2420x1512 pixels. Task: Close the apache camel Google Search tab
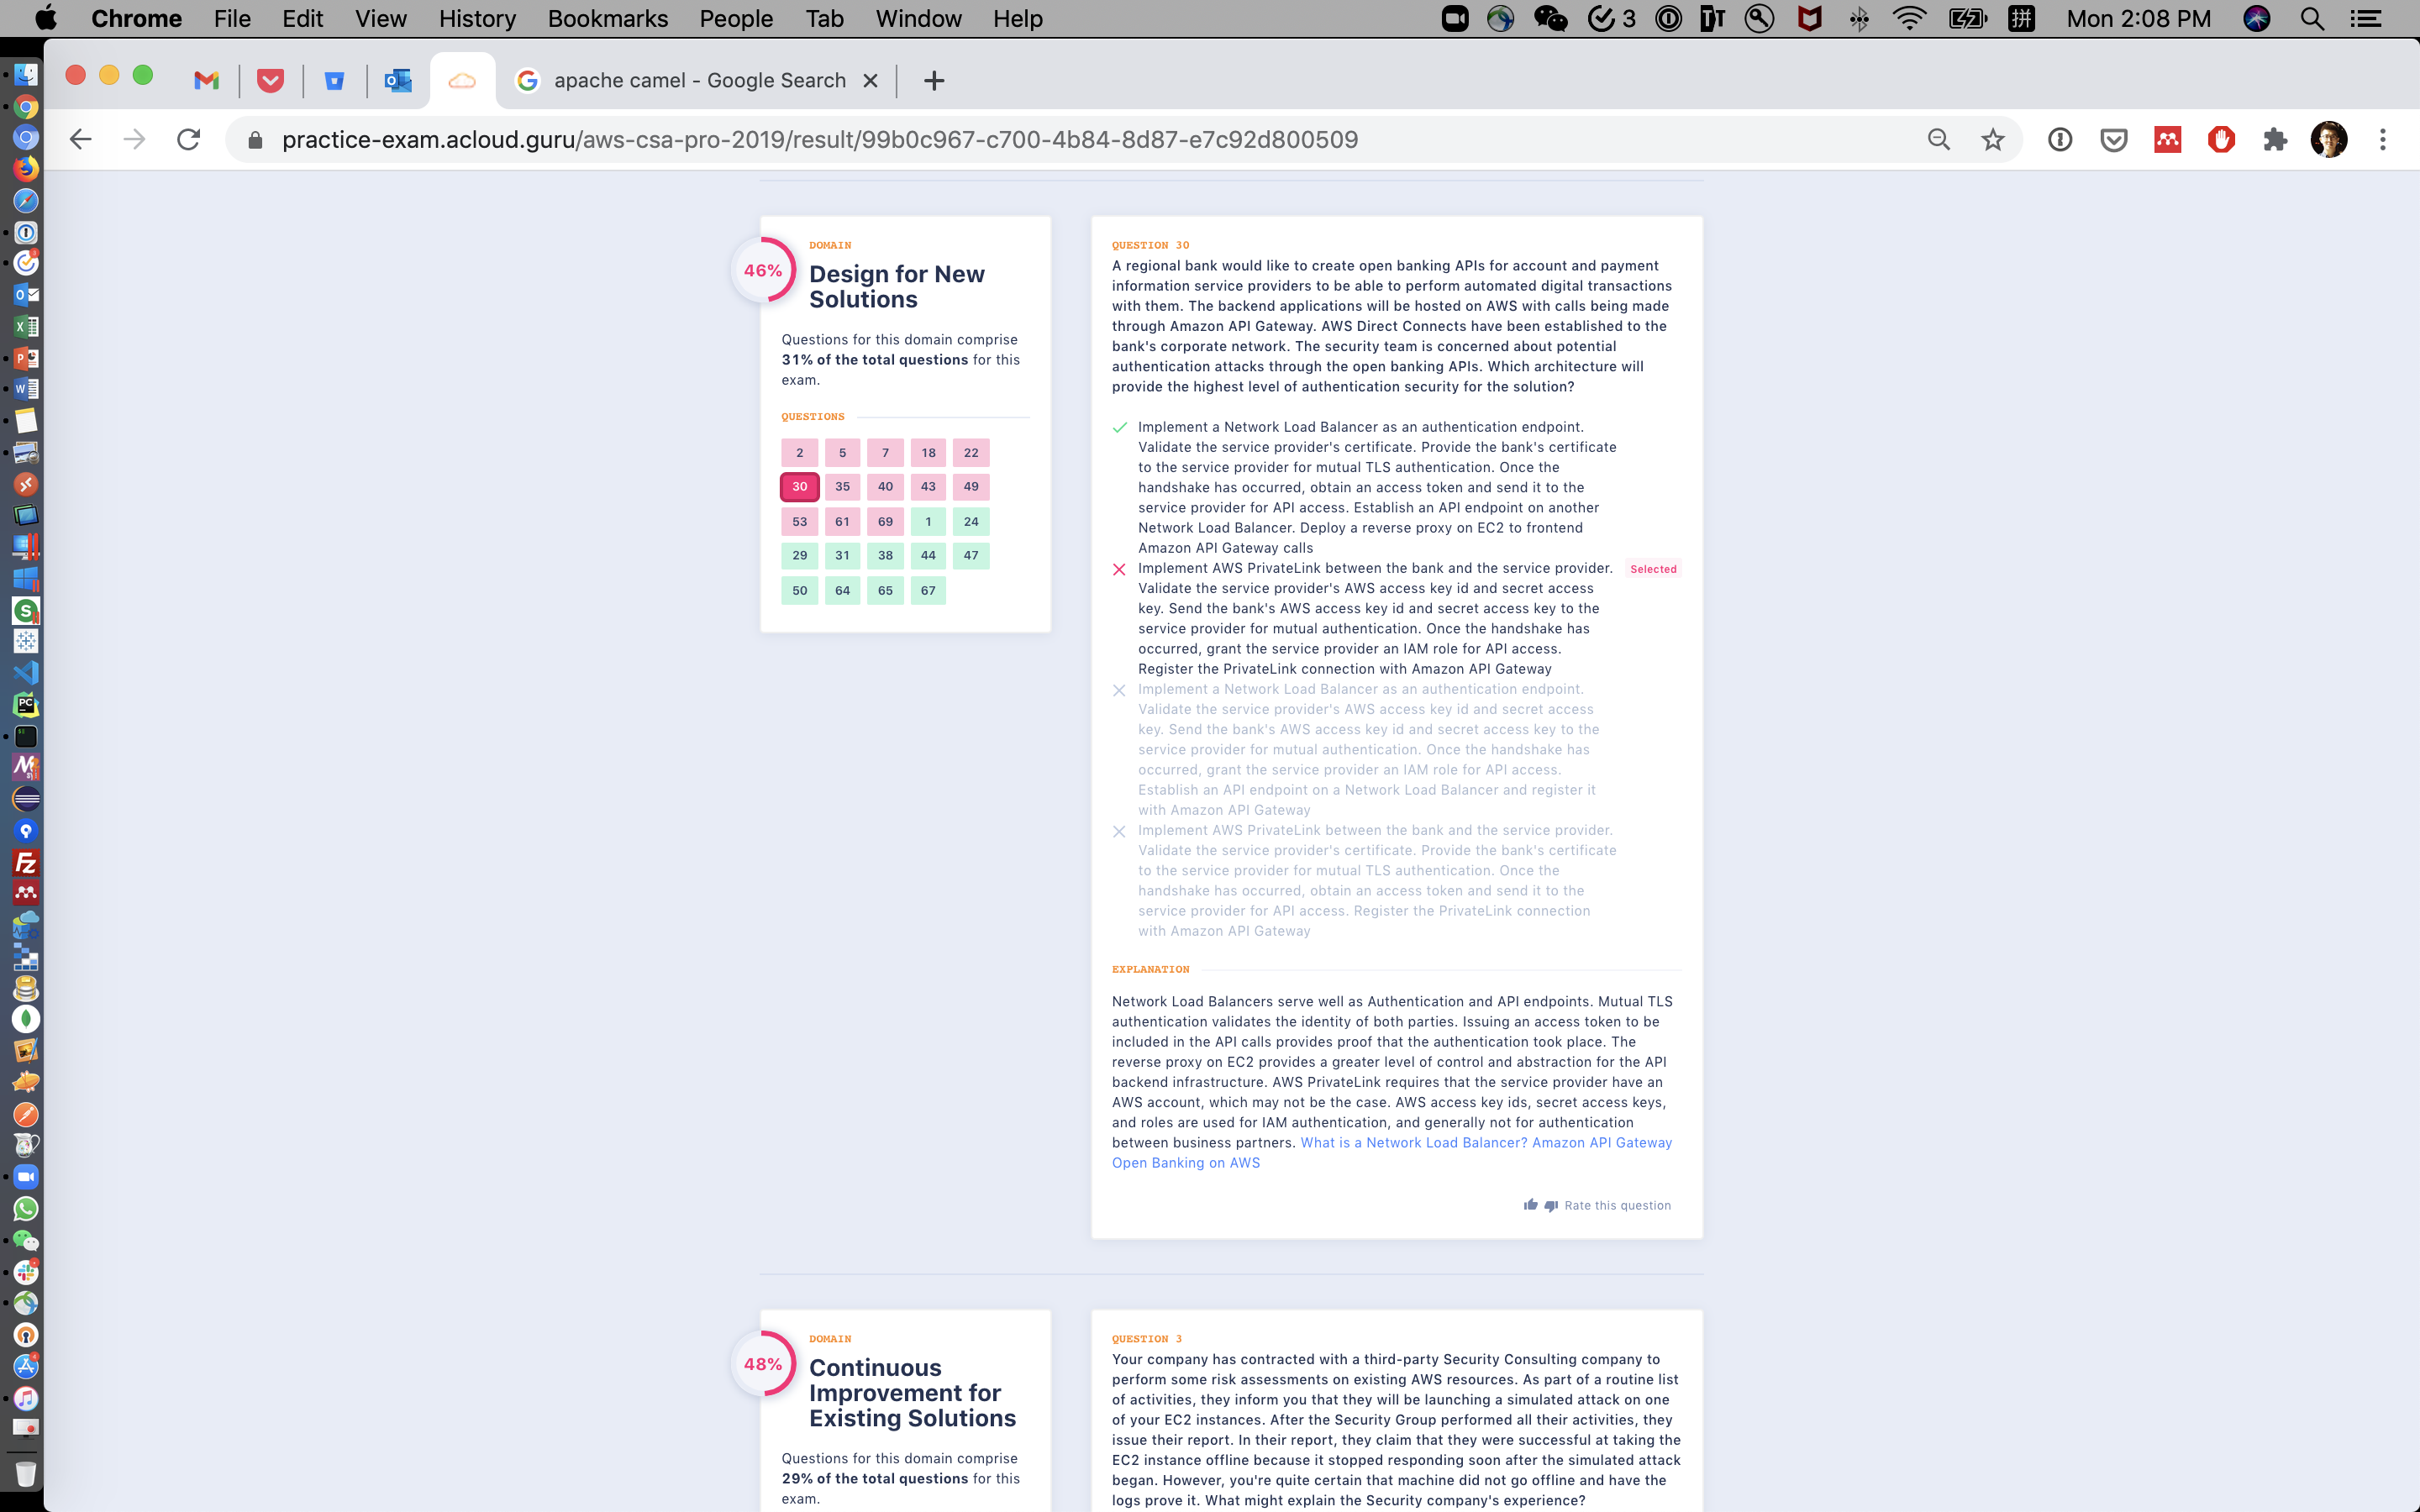click(x=870, y=81)
